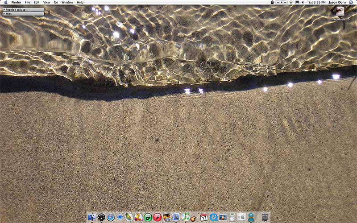Viewport: 357px width, 223px height.
Task: Open the photo frame app Dock icon
Action: click(223, 217)
